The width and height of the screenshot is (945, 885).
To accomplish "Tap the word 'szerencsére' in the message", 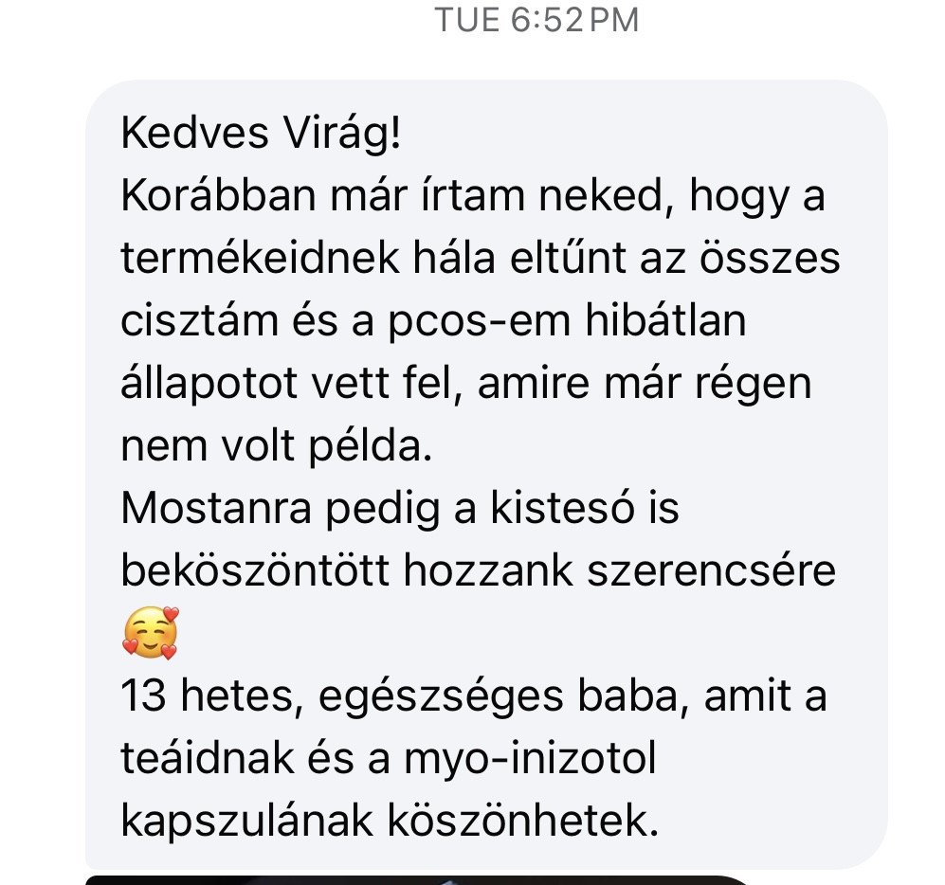I will (x=711, y=571).
